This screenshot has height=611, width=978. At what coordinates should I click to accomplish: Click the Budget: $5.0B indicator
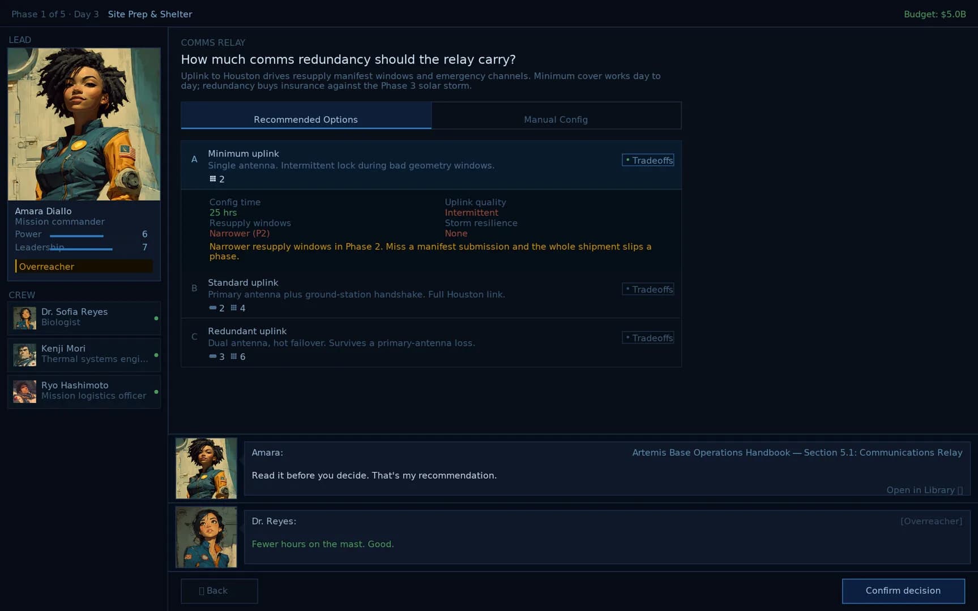click(x=934, y=14)
